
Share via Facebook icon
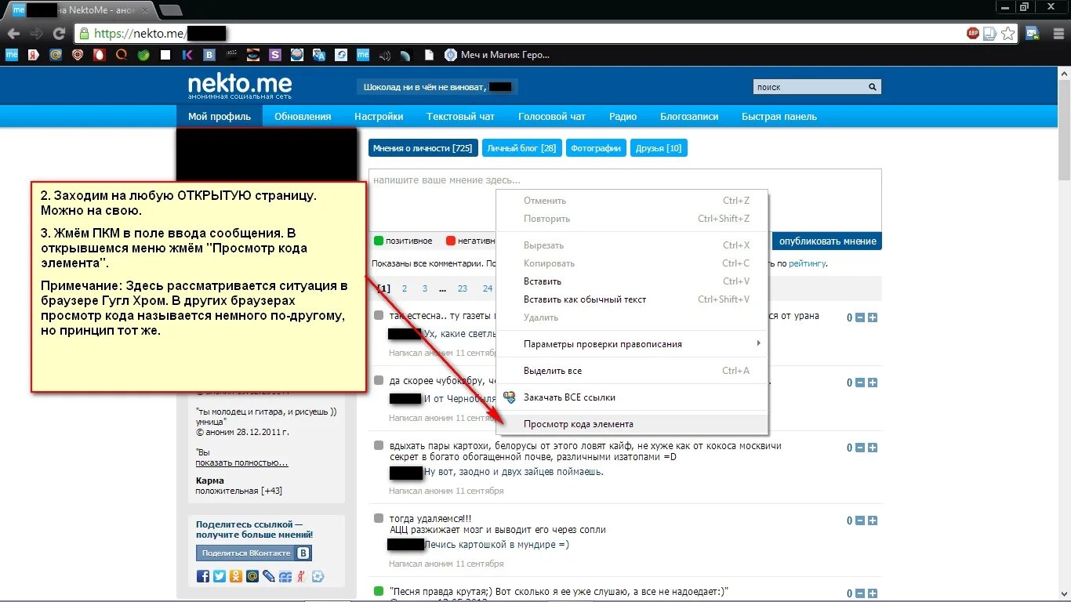coord(203,576)
